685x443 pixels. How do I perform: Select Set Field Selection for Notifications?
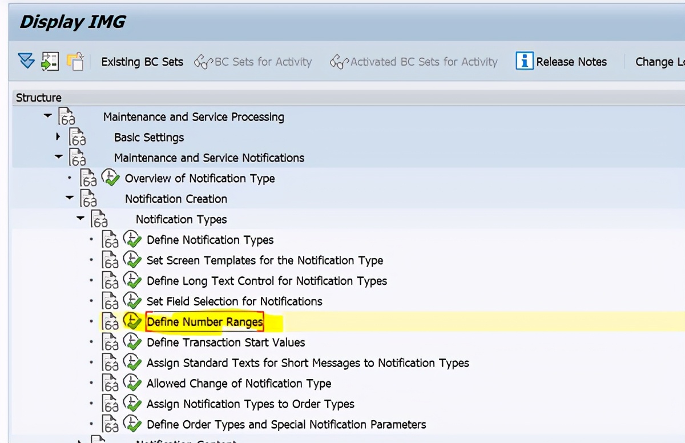click(234, 302)
